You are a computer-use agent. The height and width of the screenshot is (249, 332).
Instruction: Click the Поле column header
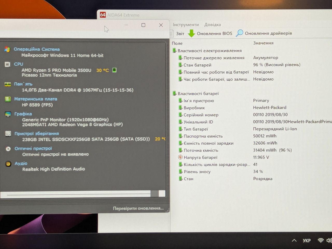[177, 43]
